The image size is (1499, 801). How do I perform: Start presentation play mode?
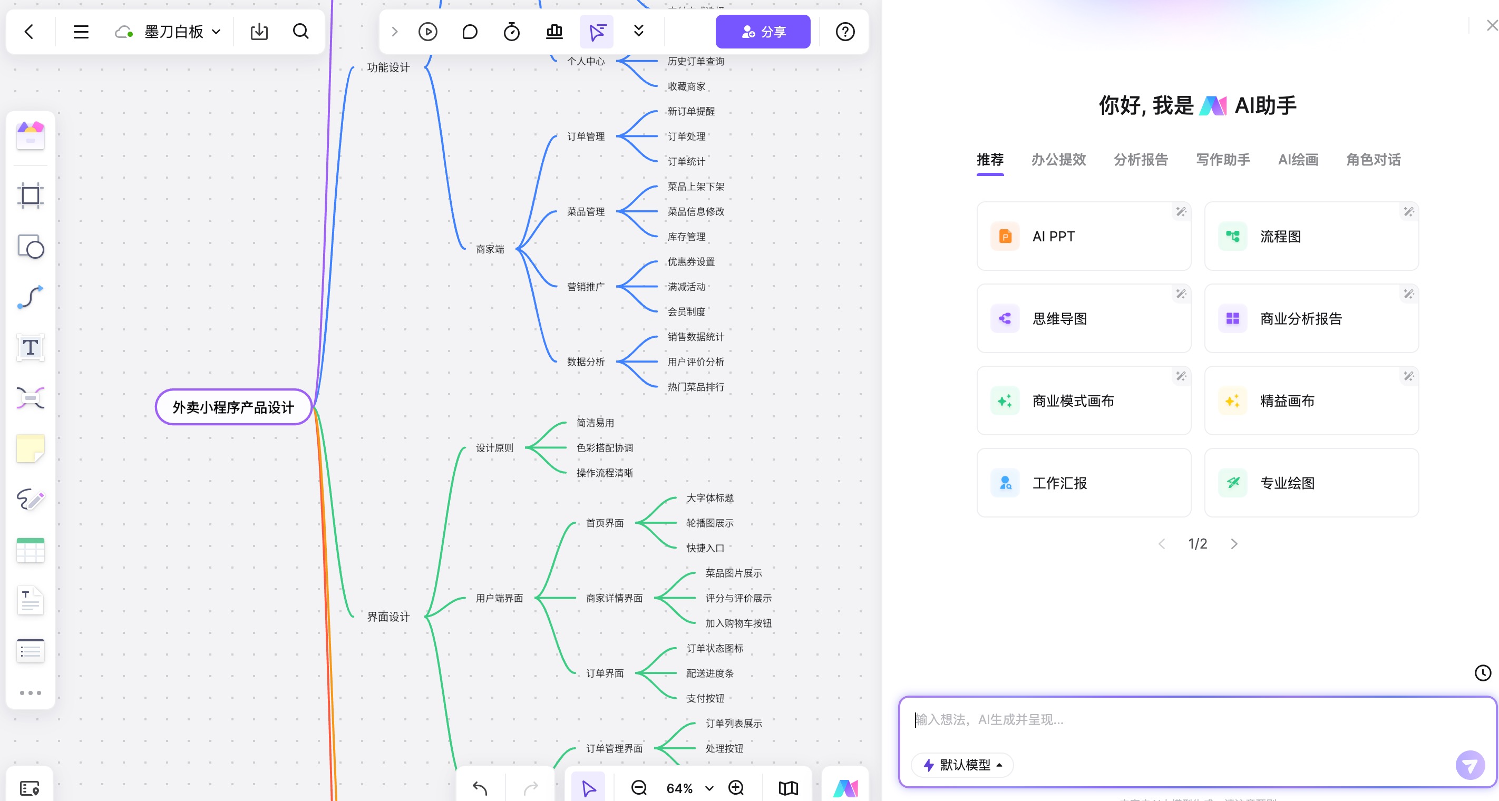click(x=427, y=32)
